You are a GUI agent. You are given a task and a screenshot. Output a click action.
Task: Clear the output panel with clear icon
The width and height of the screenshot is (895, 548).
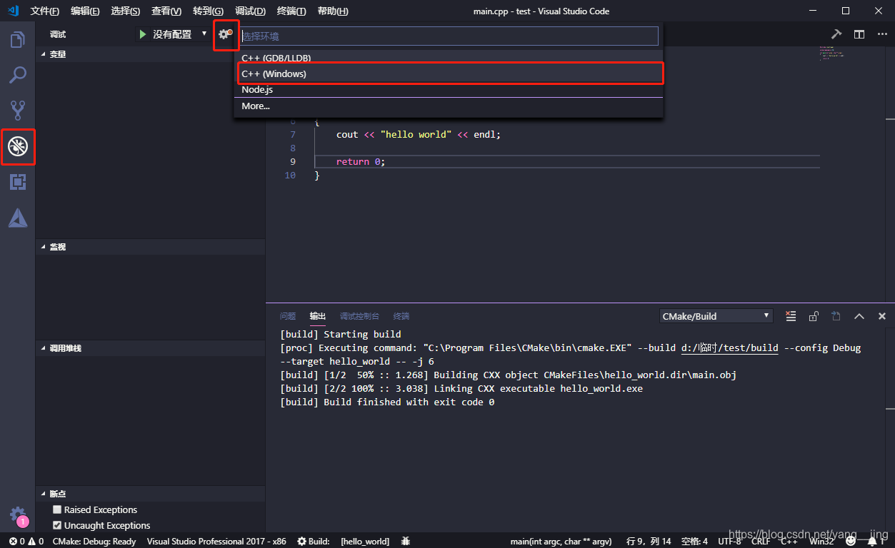point(791,316)
